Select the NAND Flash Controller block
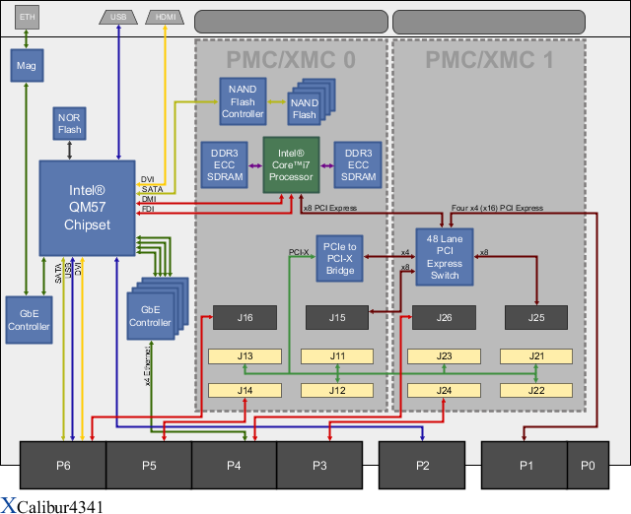Image resolution: width=631 pixels, height=514 pixels. pos(243,101)
